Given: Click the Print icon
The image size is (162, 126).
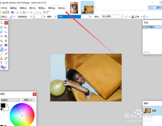Looking at the screenshot, I should pos(12,13).
